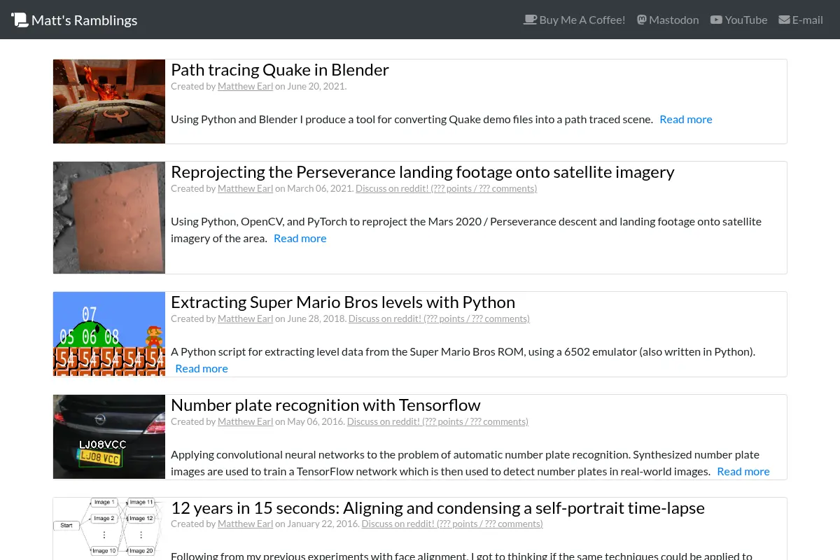This screenshot has width=840, height=560.
Task: Open the Perseverance landing footage thumbnail
Action: (109, 218)
